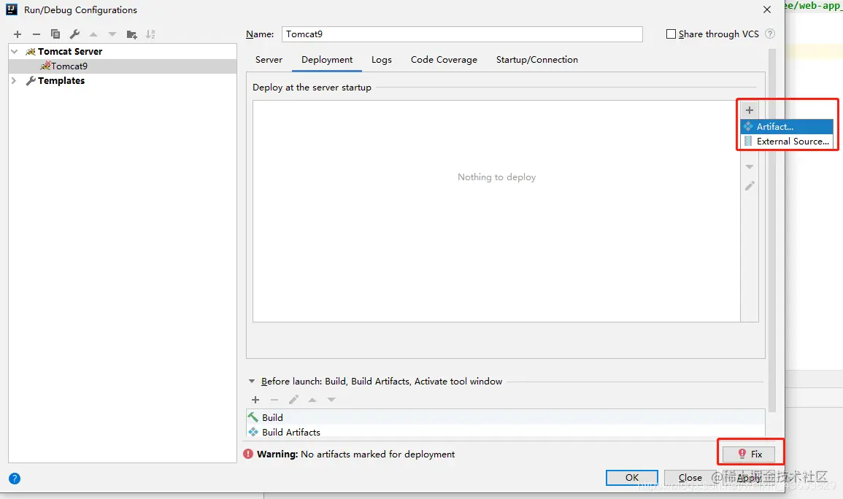The width and height of the screenshot is (843, 499).
Task: Click the Close button
Action: point(690,478)
